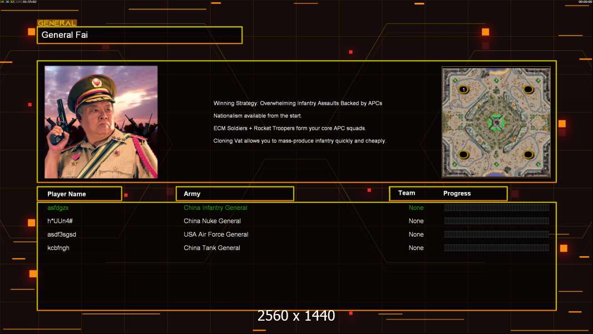Screen dimensions: 593x334
Task: Select the top-right start position on minimap
Action: click(528, 89)
